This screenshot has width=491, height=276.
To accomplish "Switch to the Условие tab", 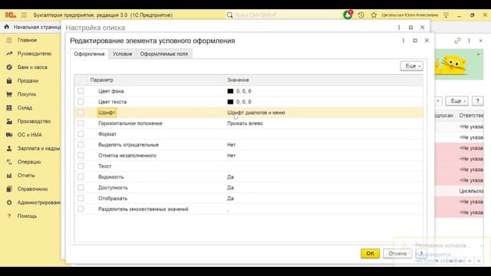I will tap(123, 54).
